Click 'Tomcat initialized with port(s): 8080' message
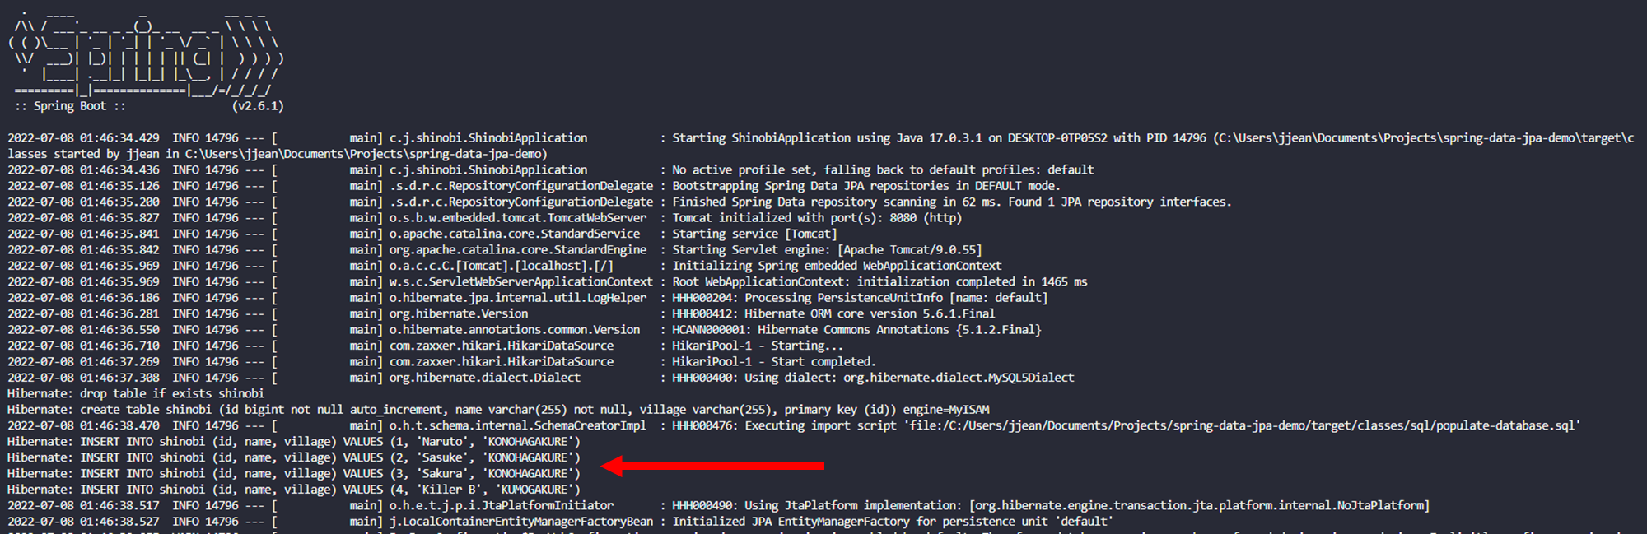Screen dimensions: 1647x534 point(816,218)
